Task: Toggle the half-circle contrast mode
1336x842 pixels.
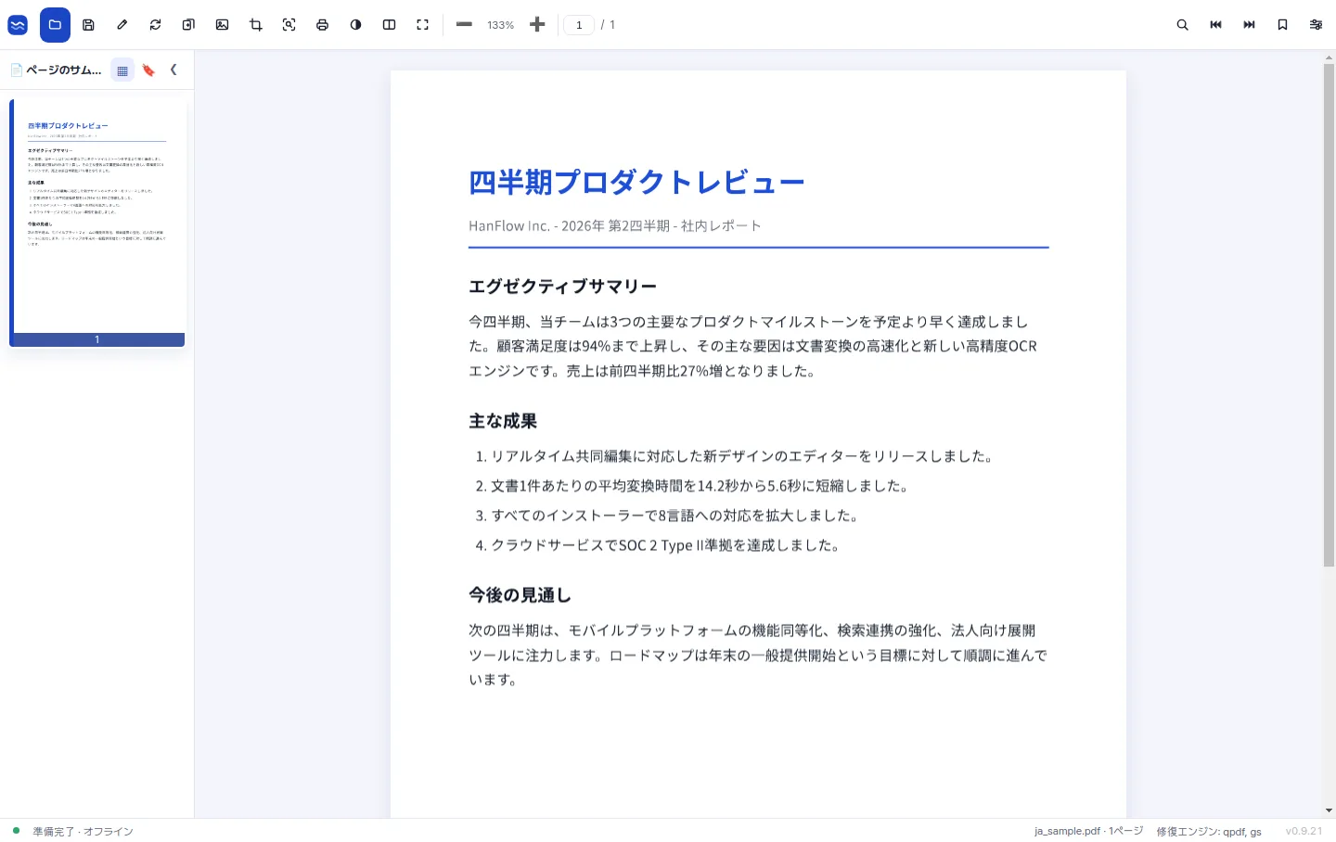Action: click(356, 25)
